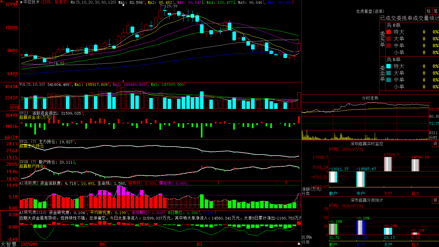Click the red 超大 label in 实时监控 chart
This screenshot has height=247, width=439.
click(x=415, y=193)
